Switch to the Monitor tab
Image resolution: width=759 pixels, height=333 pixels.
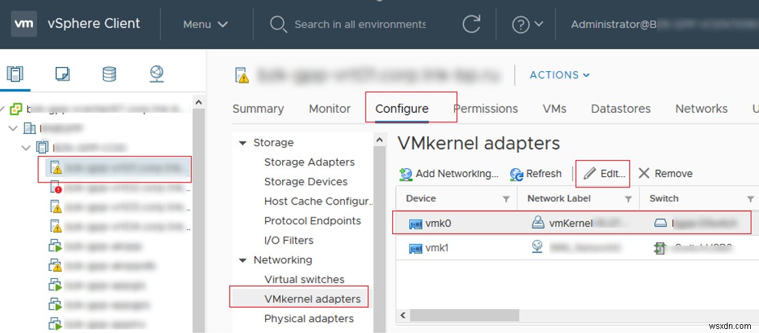pyautogui.click(x=330, y=109)
